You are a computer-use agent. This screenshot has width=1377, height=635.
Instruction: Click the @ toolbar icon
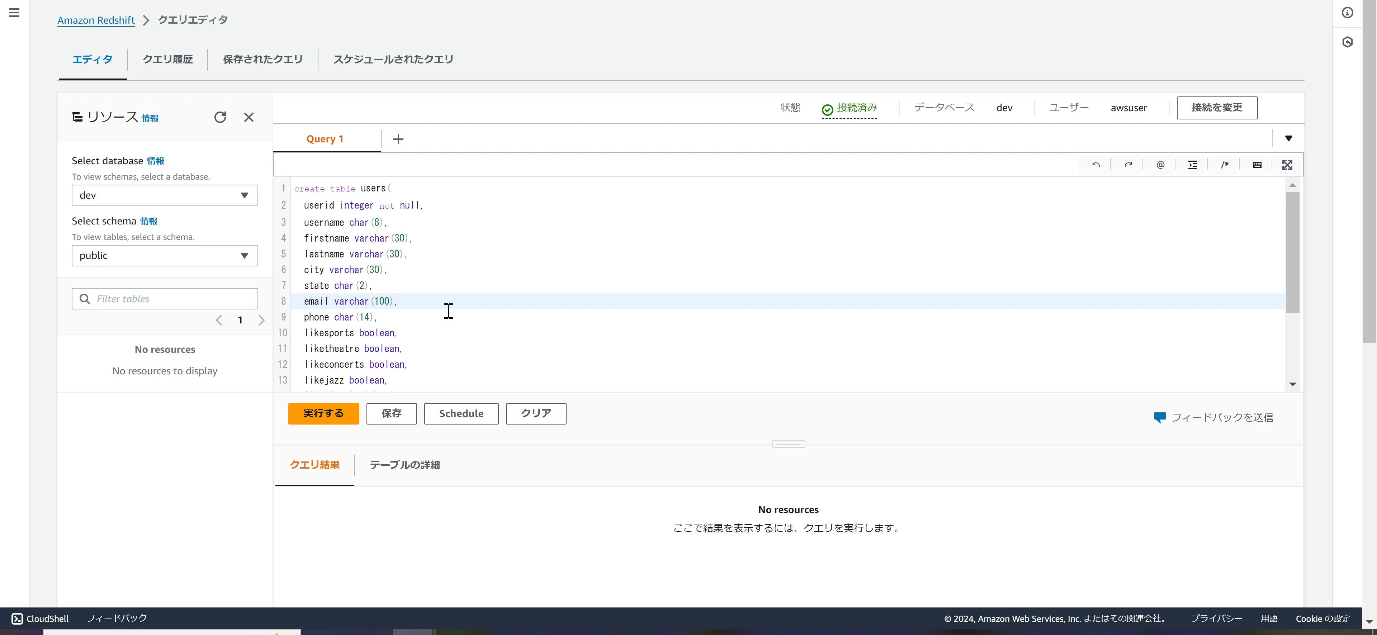[x=1160, y=165]
